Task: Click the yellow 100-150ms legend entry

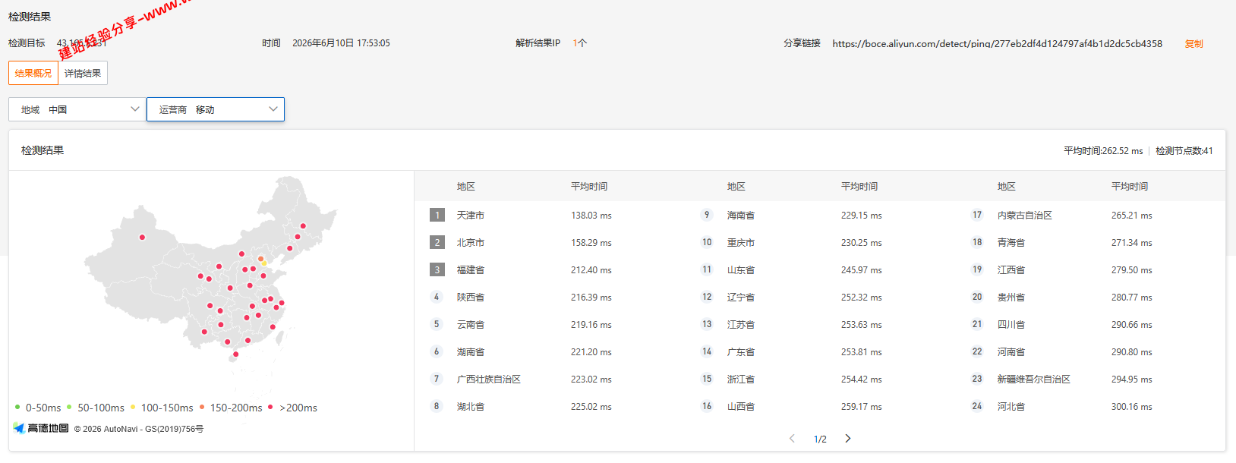Action: click(161, 408)
